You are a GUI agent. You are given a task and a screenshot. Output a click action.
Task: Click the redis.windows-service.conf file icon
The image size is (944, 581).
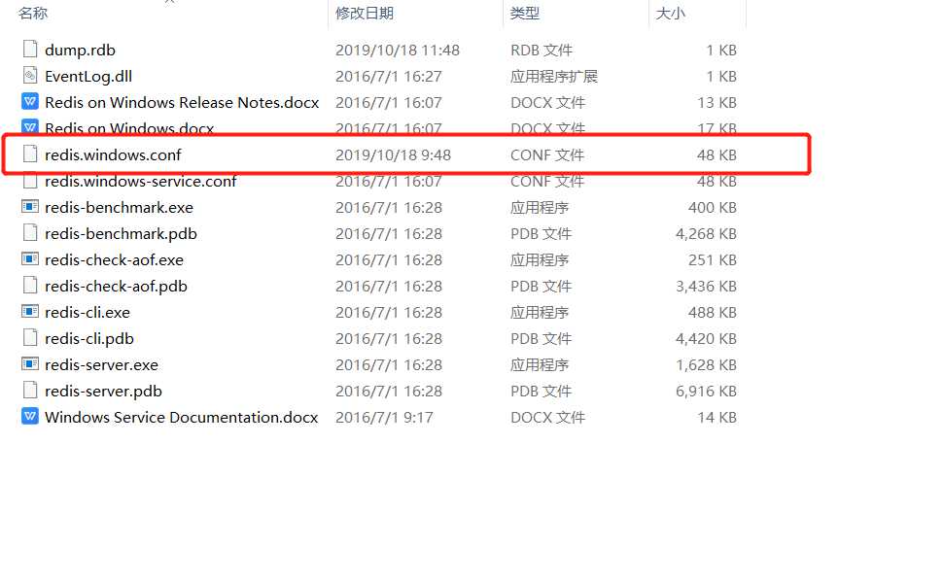29,181
